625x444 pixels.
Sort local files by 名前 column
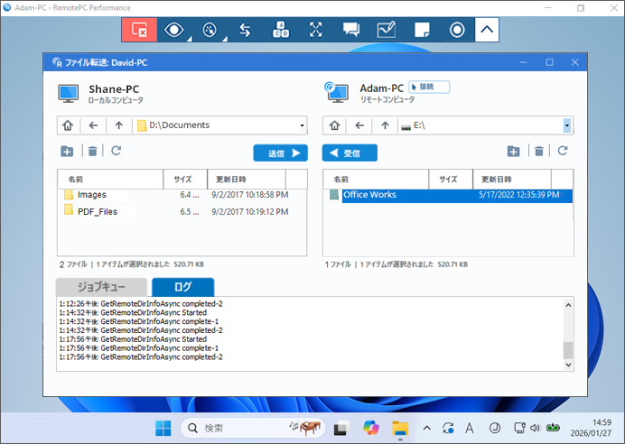click(x=110, y=180)
